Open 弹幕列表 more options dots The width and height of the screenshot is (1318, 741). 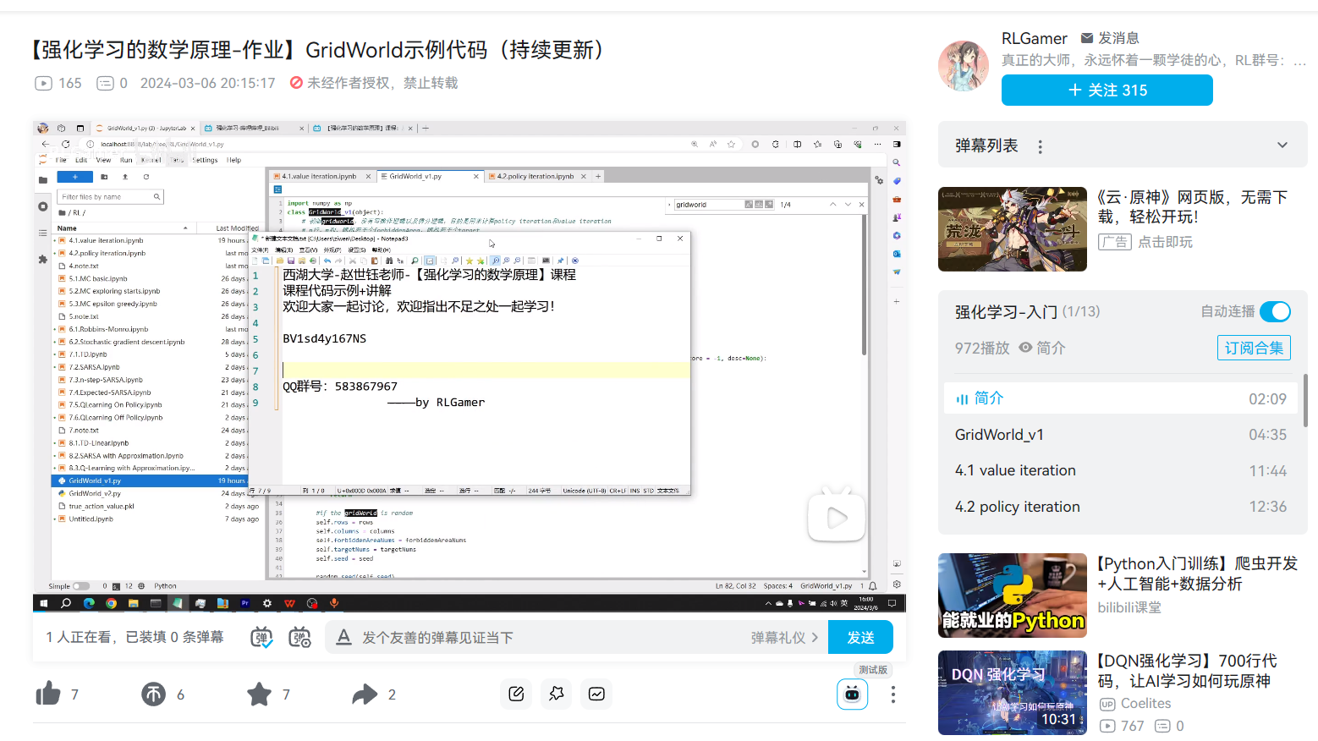(1040, 146)
